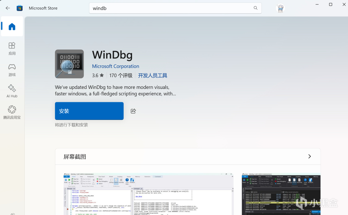Minimize the Microsoft Store window
348x215 pixels.
[317, 4]
